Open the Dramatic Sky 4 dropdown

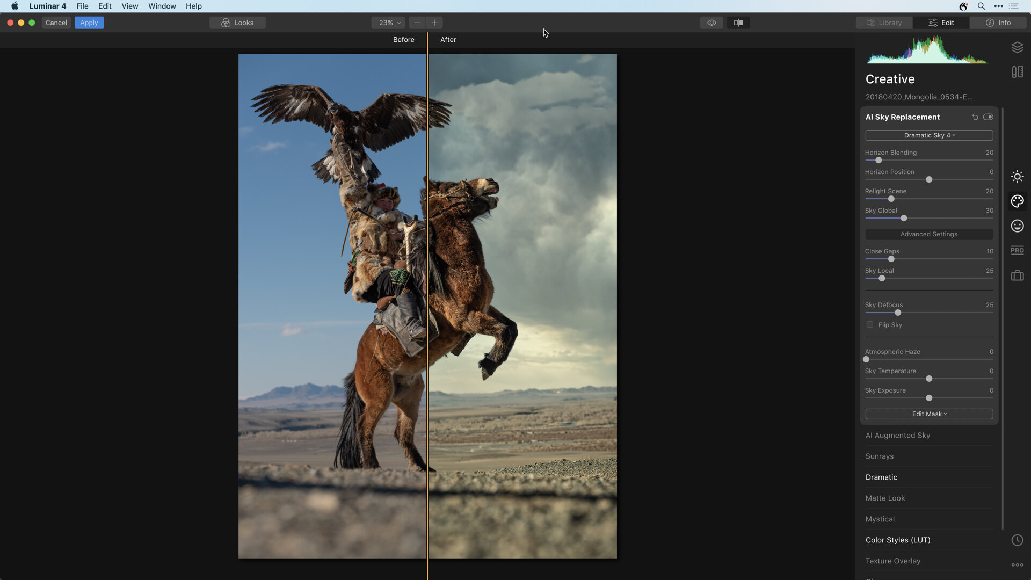(x=929, y=135)
